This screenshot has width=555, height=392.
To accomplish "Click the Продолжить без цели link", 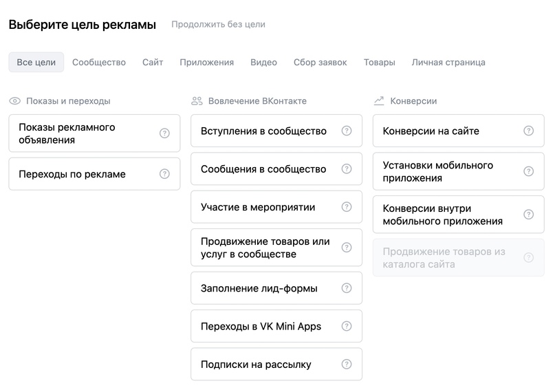I will coord(218,24).
